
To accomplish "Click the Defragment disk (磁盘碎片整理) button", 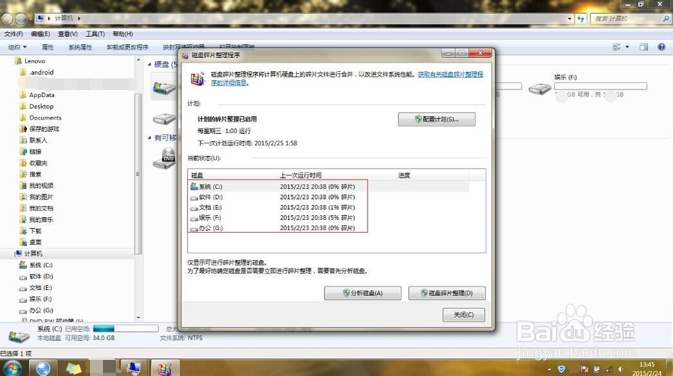I will (447, 293).
